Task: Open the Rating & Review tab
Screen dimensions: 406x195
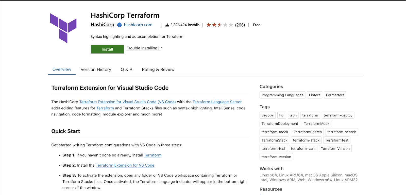Action: click(158, 69)
